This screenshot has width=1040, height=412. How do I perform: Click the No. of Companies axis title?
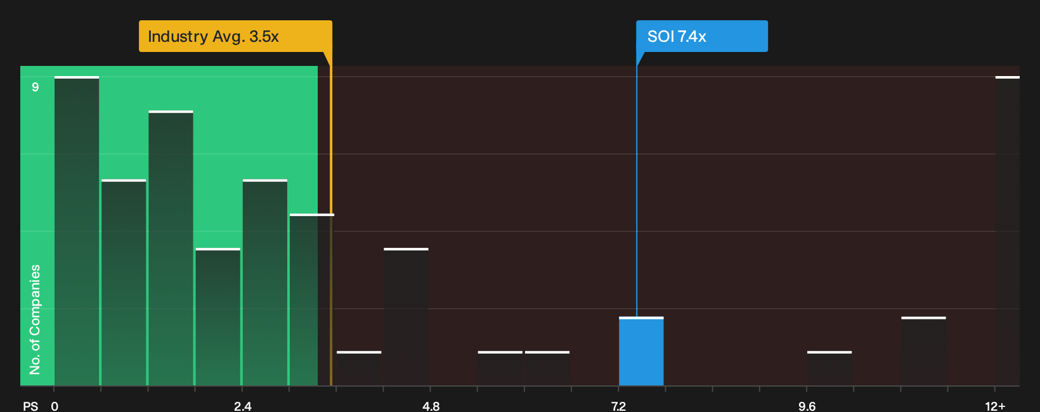35,319
